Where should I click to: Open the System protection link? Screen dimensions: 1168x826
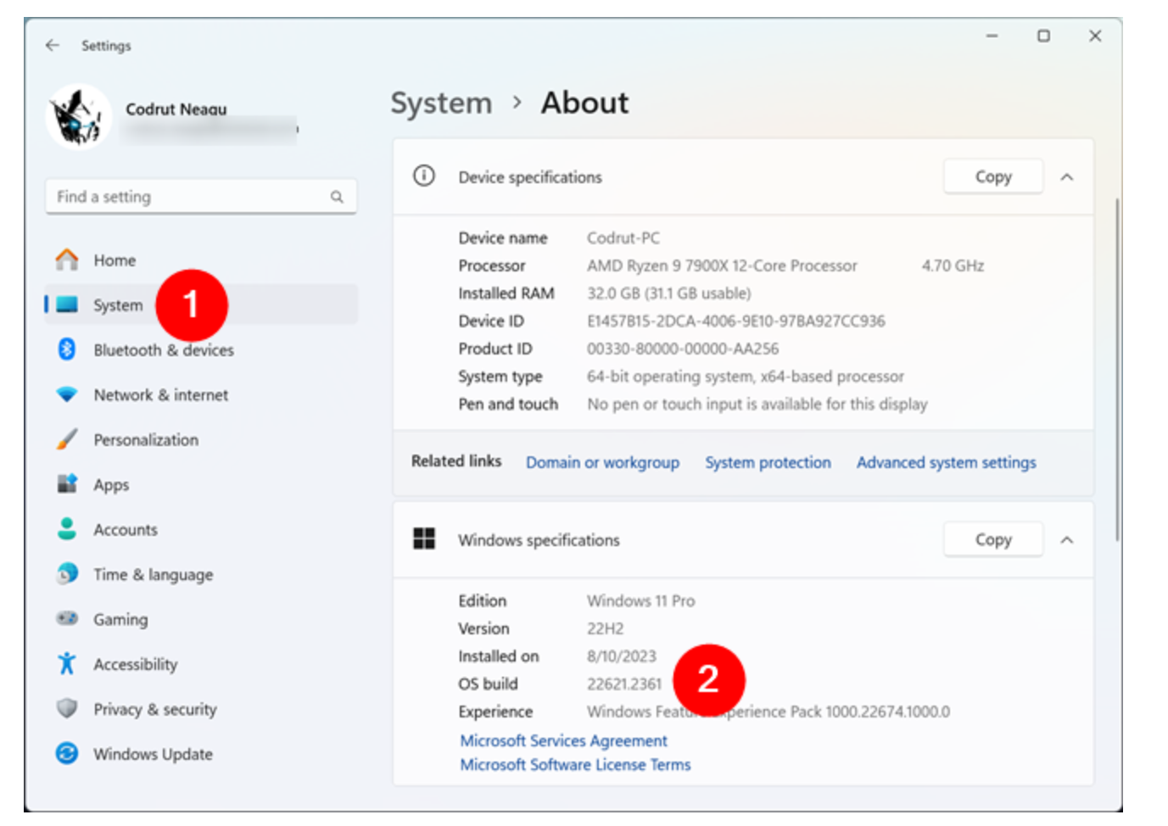(x=768, y=462)
